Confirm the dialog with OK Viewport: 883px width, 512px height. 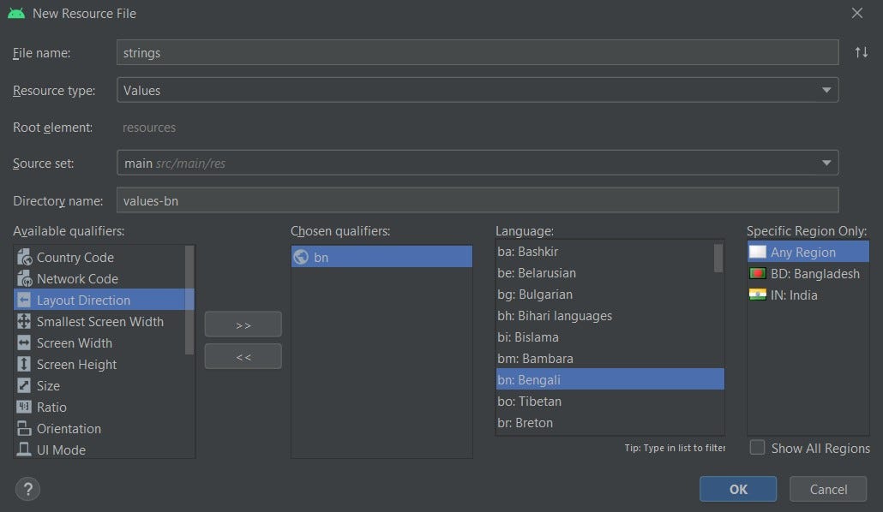pos(738,489)
